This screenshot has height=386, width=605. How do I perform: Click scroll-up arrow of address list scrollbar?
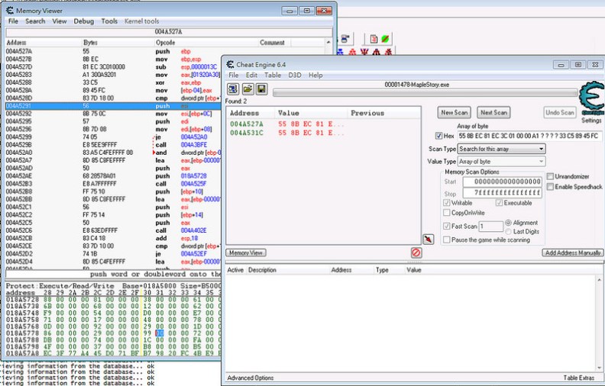[599, 280]
